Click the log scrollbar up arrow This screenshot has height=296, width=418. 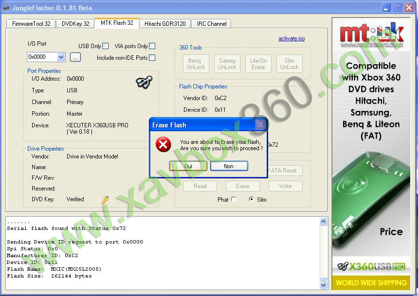(x=324, y=221)
